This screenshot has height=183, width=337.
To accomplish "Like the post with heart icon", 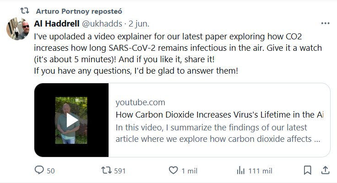I will pyautogui.click(x=173, y=171).
